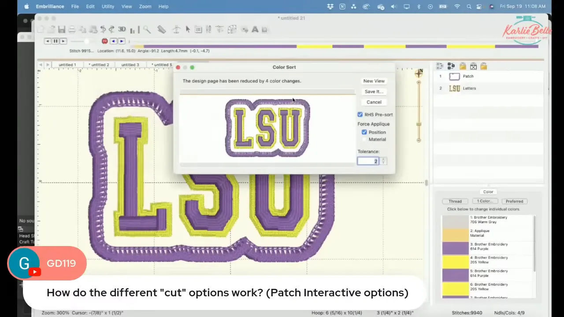The height and width of the screenshot is (317, 564).
Task: Open the View menu
Action: [126, 6]
